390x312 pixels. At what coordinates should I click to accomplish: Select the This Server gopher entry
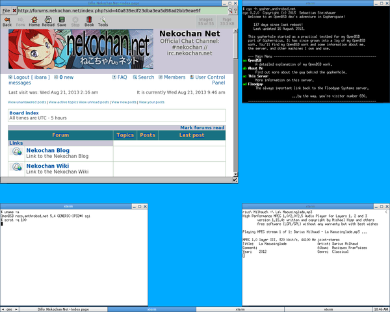pos(258,76)
